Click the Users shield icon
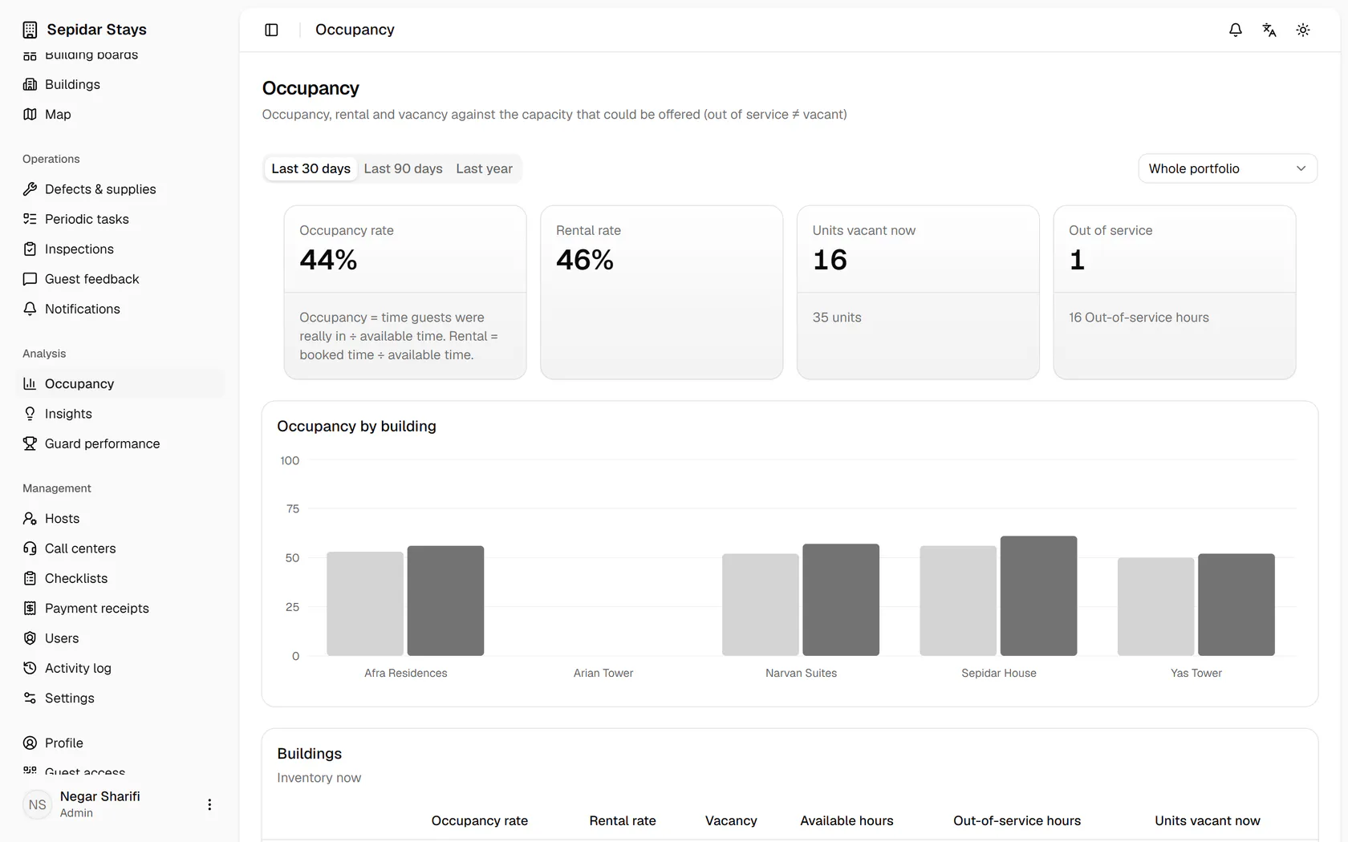Image resolution: width=1348 pixels, height=842 pixels. click(x=30, y=638)
